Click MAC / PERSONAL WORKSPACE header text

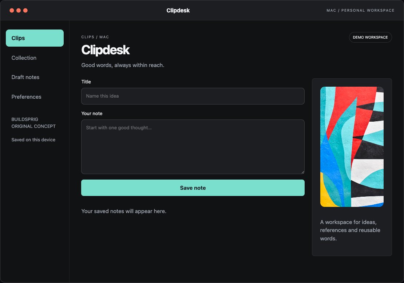point(360,11)
